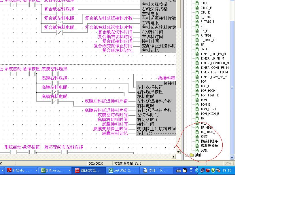Open the Microsoft Excel taskbar group
This screenshot has width=295, height=221.
(55, 170)
